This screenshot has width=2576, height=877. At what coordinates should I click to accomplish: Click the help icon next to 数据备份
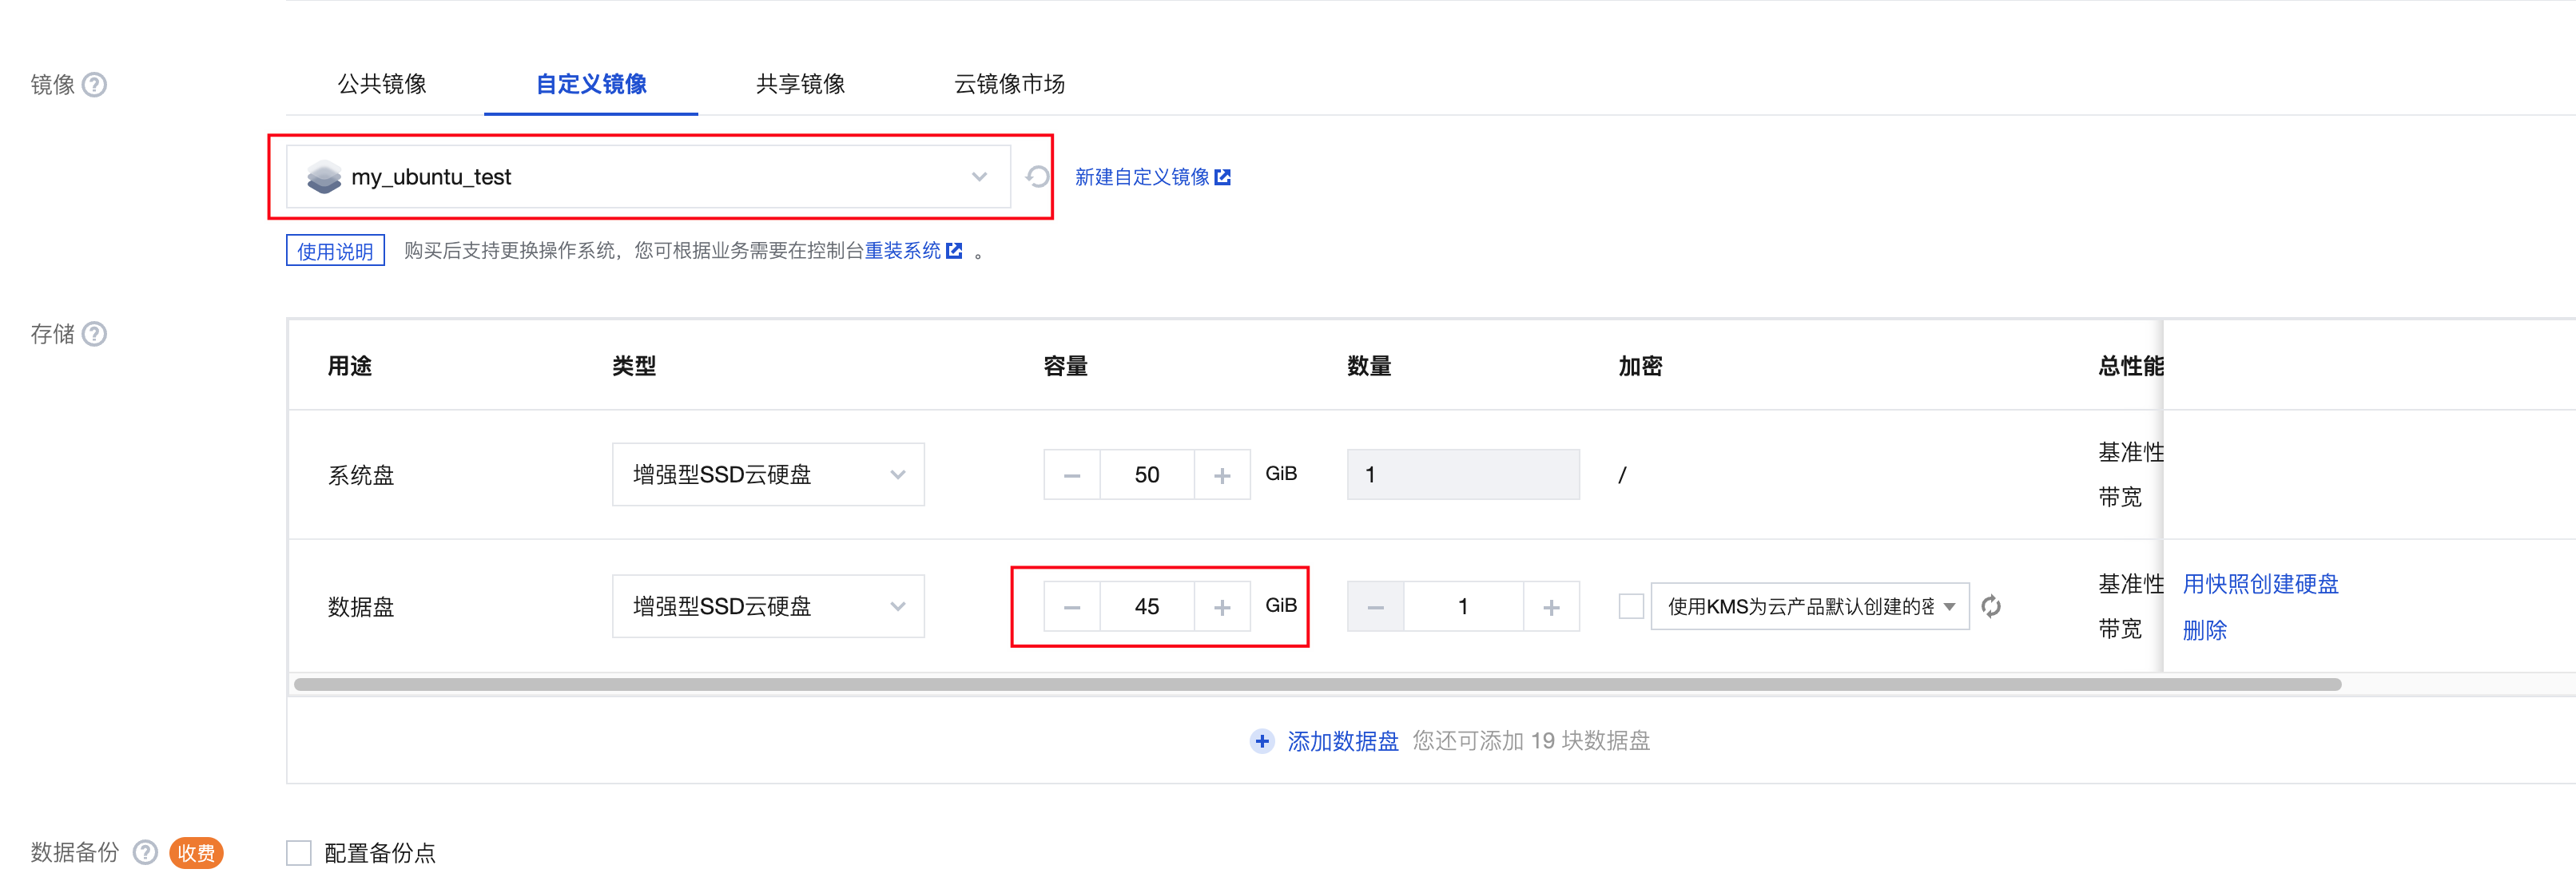145,852
